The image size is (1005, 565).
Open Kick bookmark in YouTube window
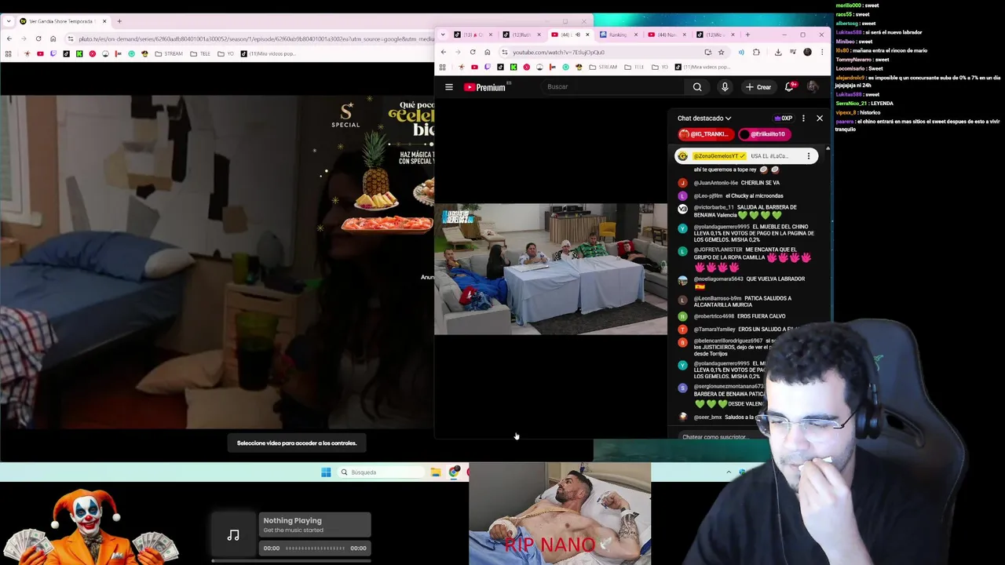pyautogui.click(x=513, y=67)
